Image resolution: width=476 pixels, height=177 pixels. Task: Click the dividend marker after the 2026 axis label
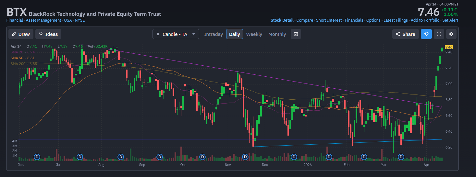coord(329,157)
